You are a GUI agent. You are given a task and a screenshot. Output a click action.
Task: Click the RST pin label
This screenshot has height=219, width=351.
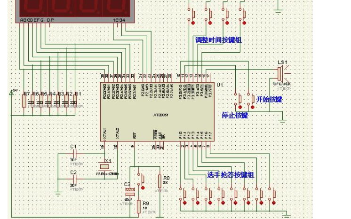(x=135, y=135)
